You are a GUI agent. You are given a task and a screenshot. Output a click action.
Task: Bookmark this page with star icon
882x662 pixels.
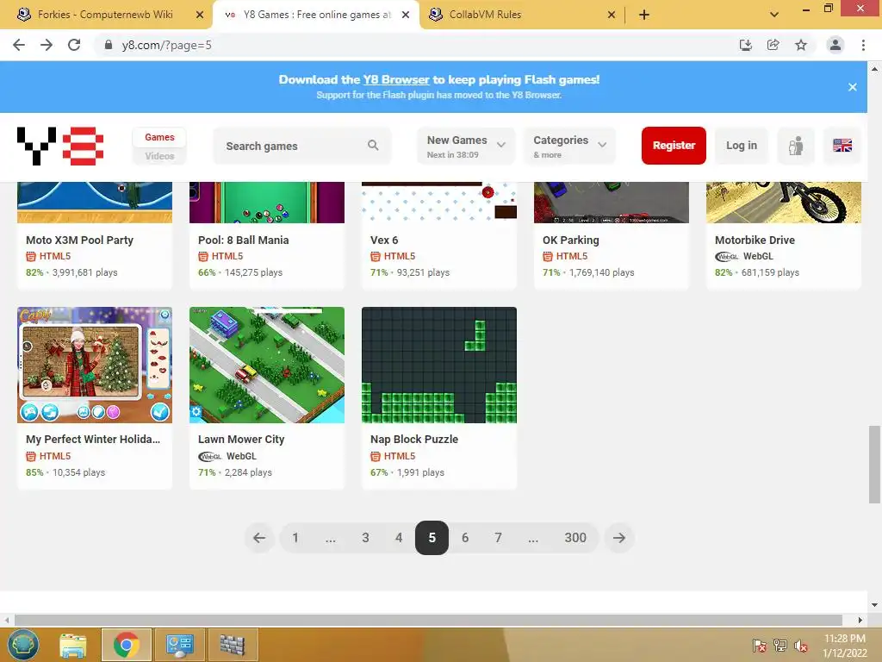(x=800, y=45)
